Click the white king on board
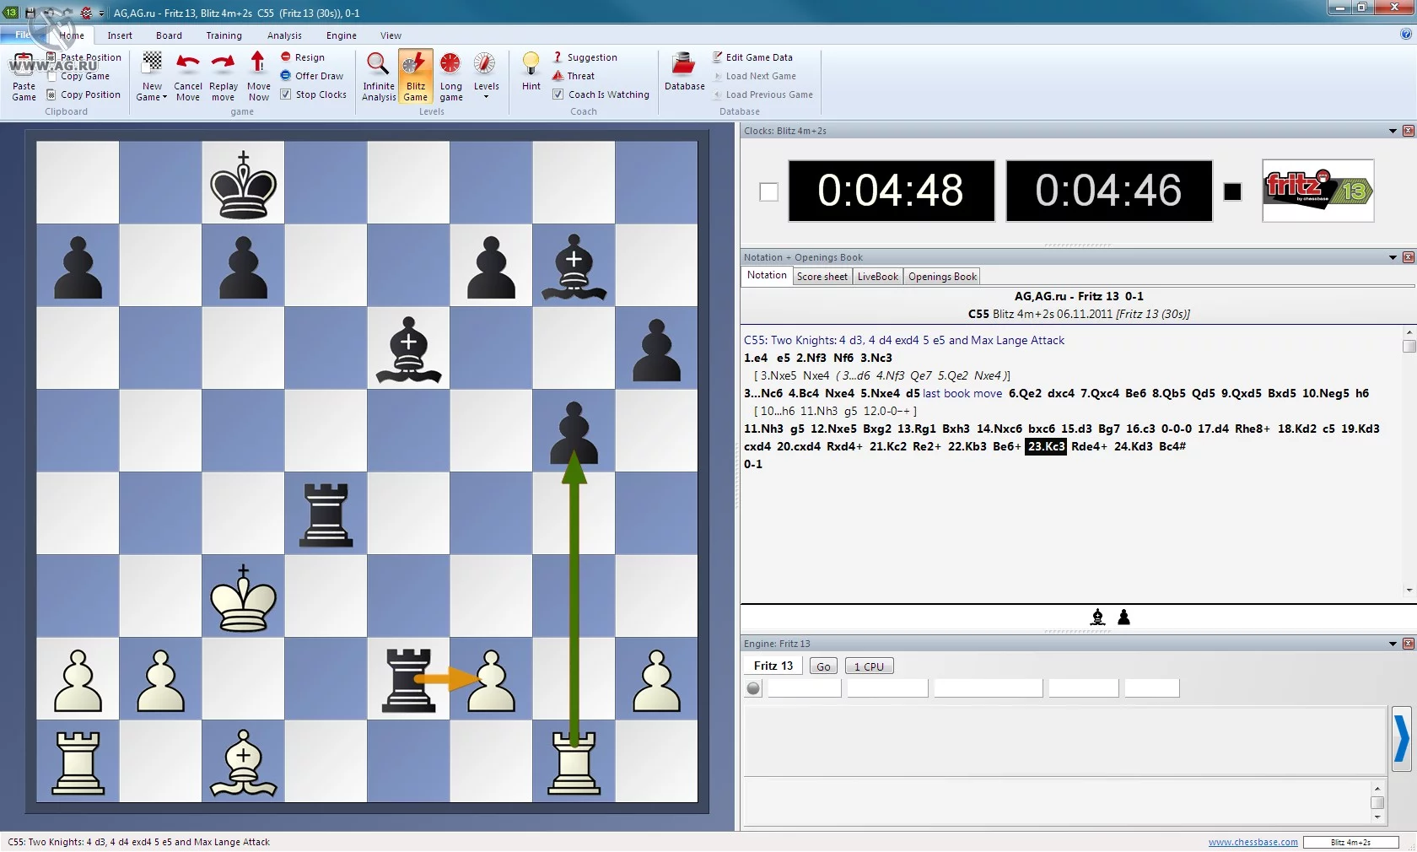This screenshot has height=852, width=1417. coord(243,596)
